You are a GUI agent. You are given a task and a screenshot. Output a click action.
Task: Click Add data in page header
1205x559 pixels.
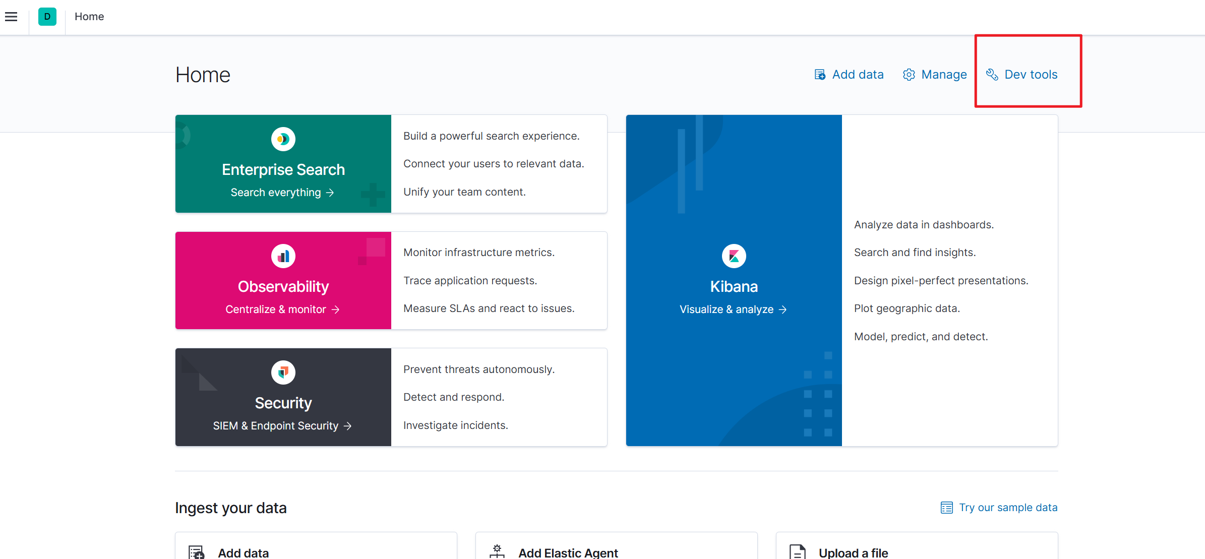(x=858, y=75)
